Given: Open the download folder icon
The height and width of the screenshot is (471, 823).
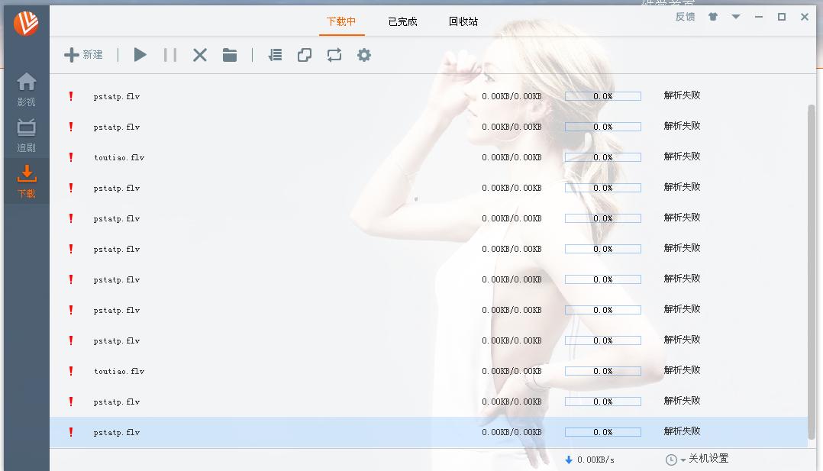Looking at the screenshot, I should pos(230,55).
